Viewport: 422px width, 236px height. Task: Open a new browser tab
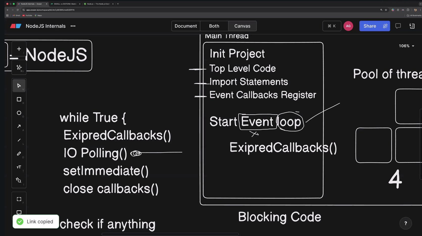tap(118, 4)
